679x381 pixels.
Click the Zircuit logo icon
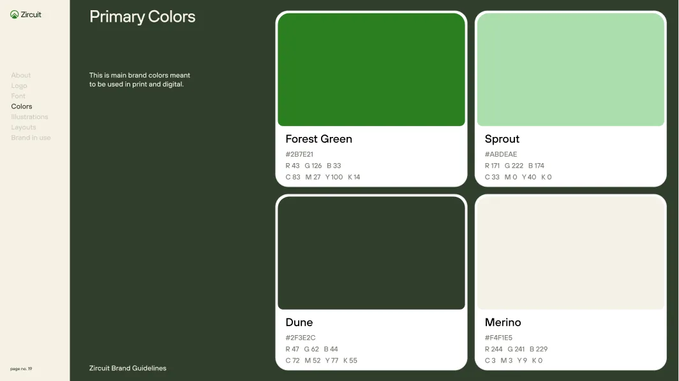[14, 14]
